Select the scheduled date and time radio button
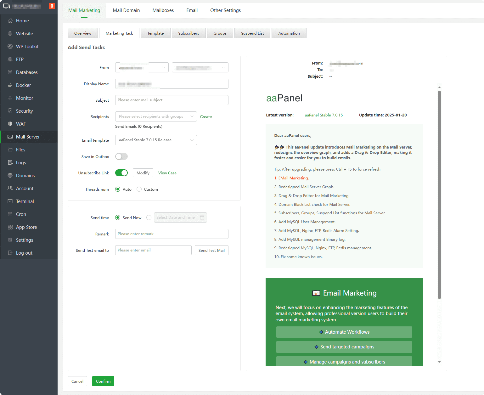The image size is (484, 395). (149, 217)
